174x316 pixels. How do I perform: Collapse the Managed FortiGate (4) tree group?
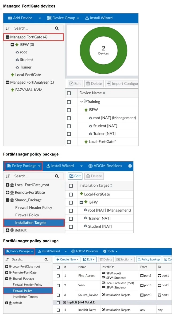coord(7,37)
